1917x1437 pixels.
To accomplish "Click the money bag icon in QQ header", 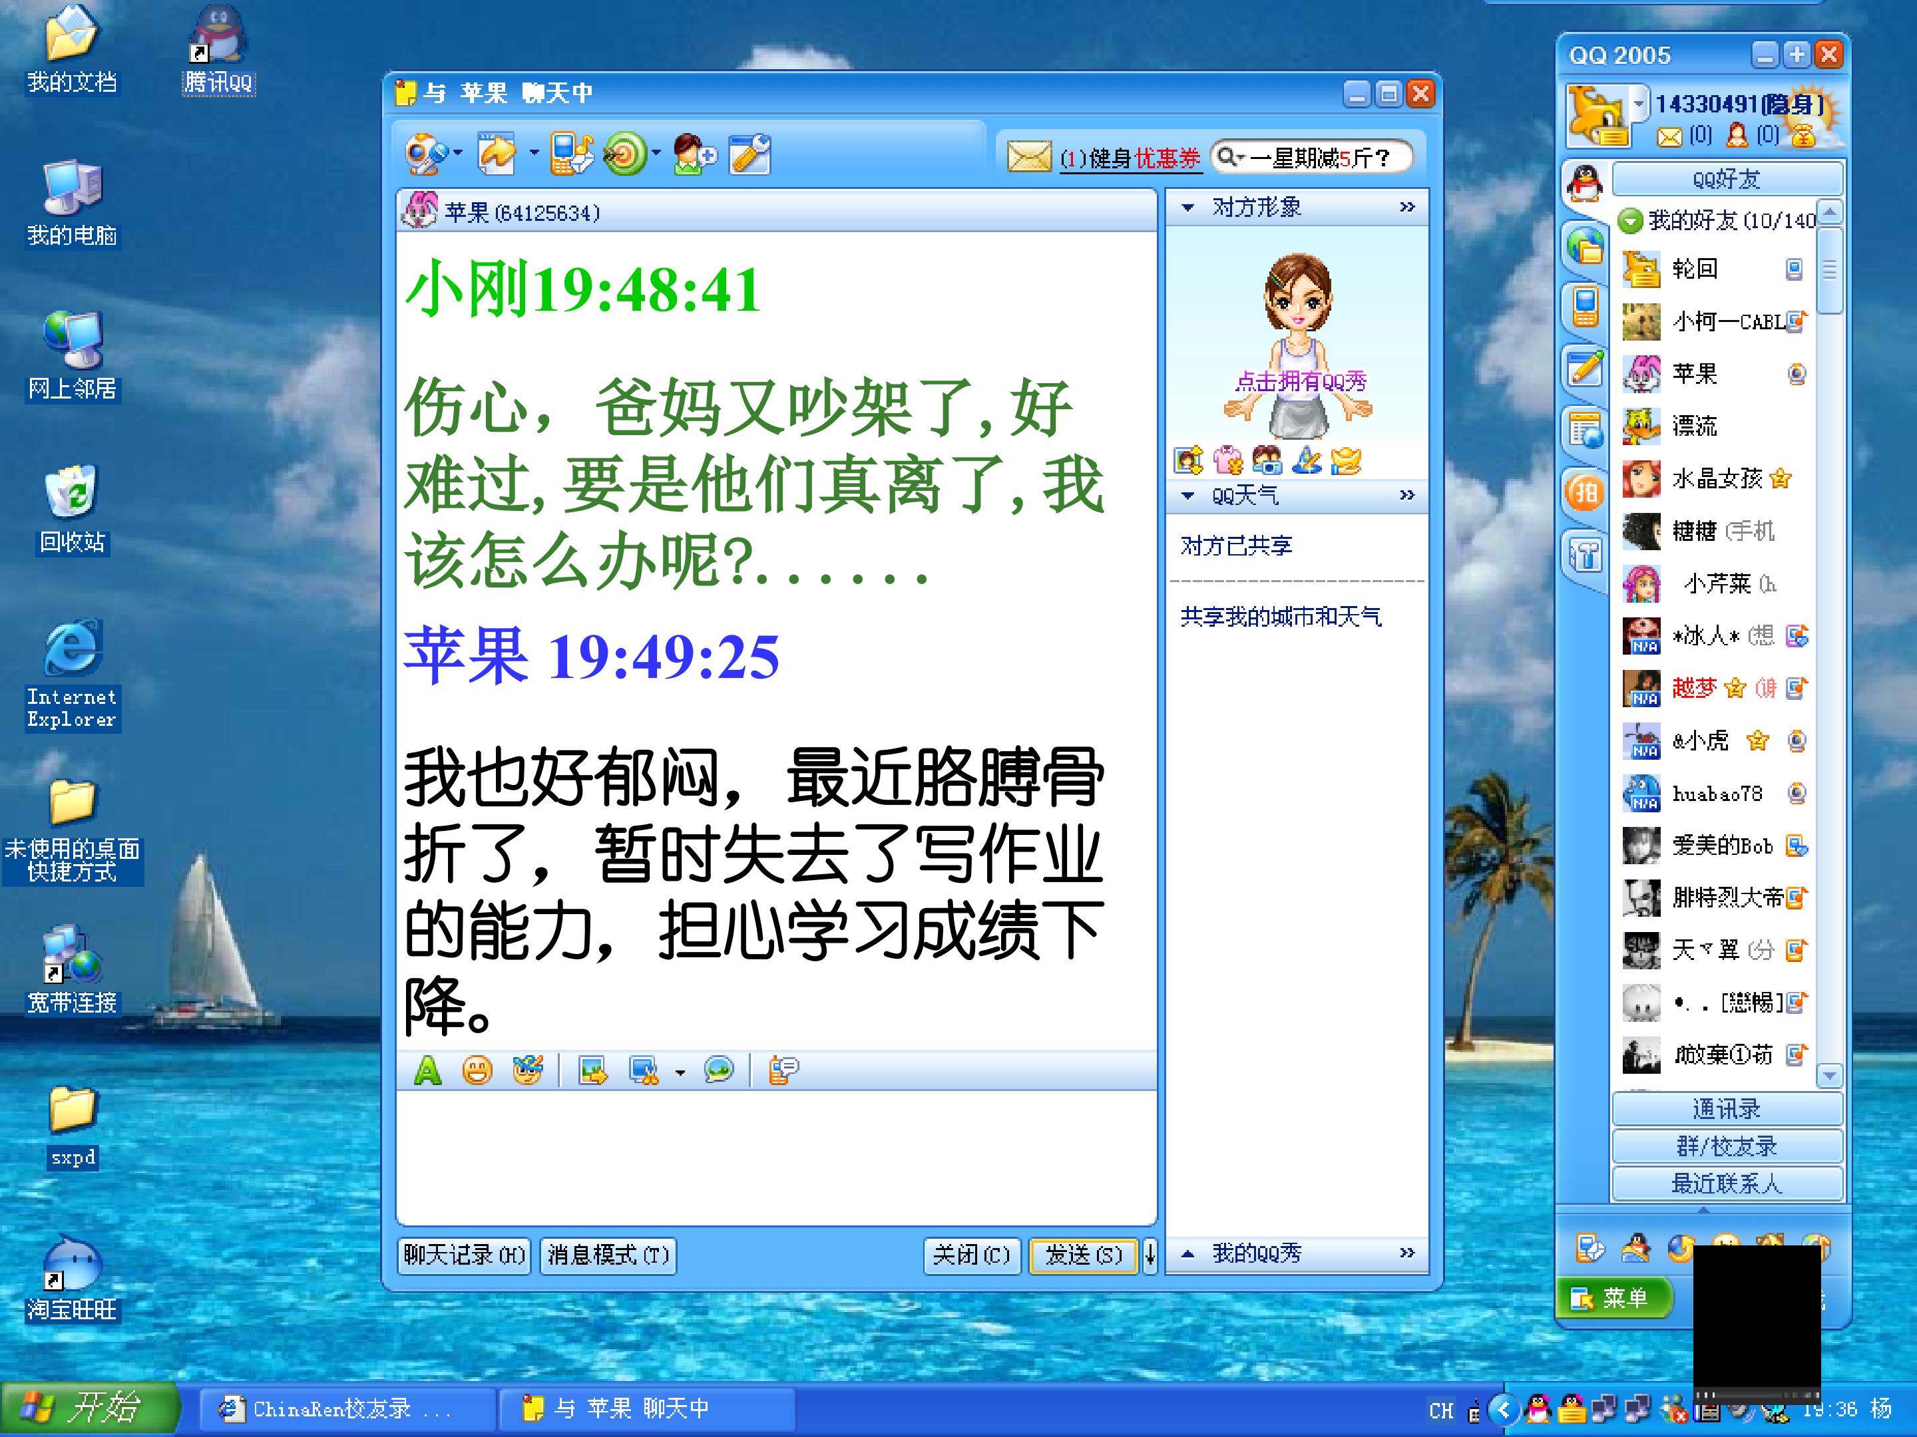I will tap(1803, 136).
